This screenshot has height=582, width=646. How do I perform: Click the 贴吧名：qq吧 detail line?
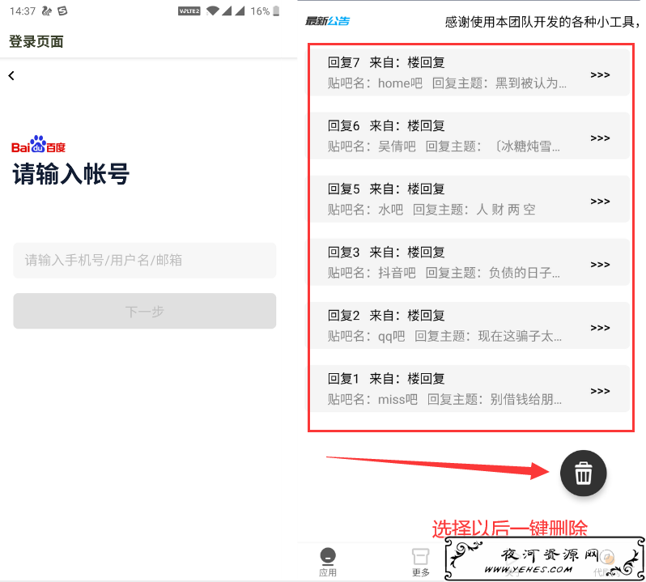pos(444,336)
